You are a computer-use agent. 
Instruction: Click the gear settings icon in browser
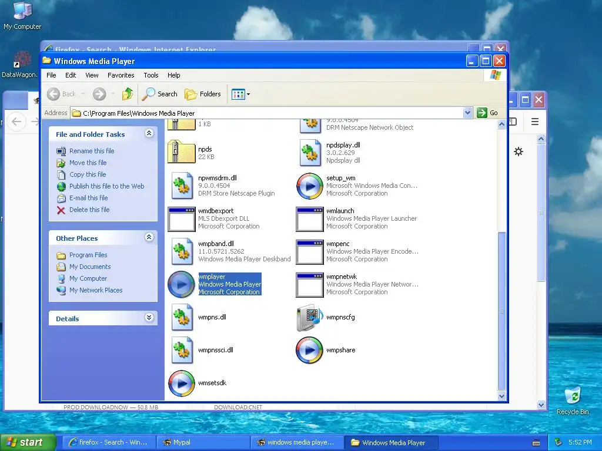coord(519,152)
